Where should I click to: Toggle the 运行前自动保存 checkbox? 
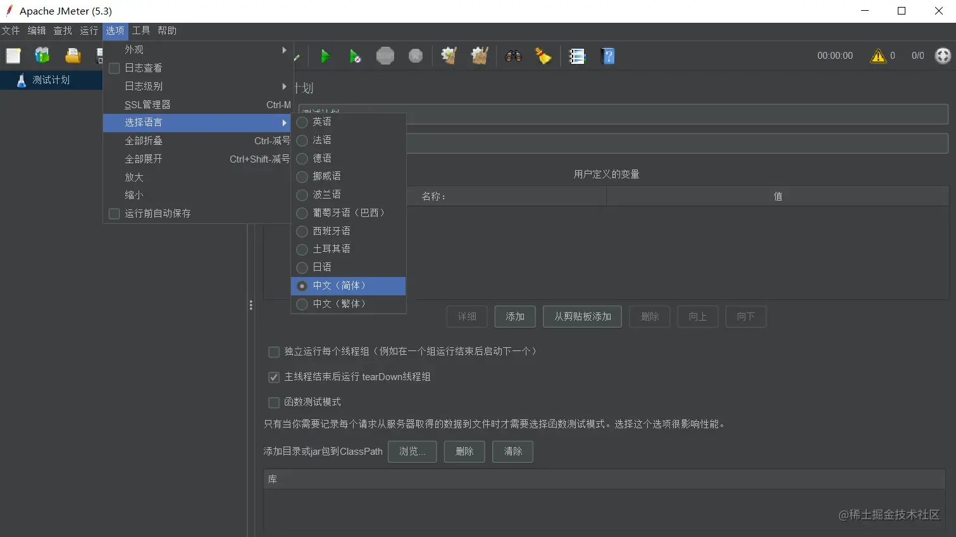(x=115, y=214)
